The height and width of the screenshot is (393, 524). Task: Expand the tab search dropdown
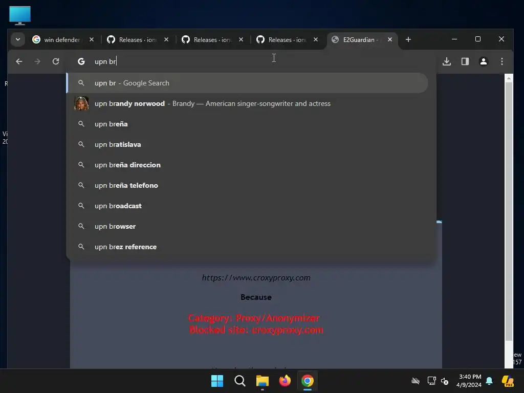[18, 39]
